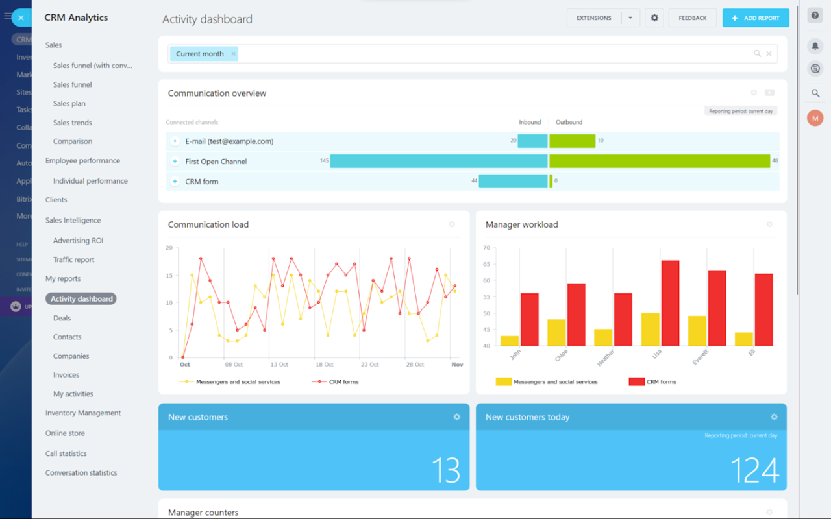
Task: Collapse the E-mail channel row
Action: pos(174,141)
